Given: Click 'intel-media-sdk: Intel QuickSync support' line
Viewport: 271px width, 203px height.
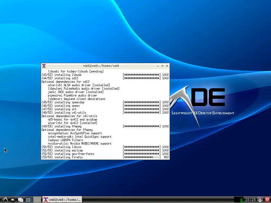Looking at the screenshot, I should pos(80,137).
